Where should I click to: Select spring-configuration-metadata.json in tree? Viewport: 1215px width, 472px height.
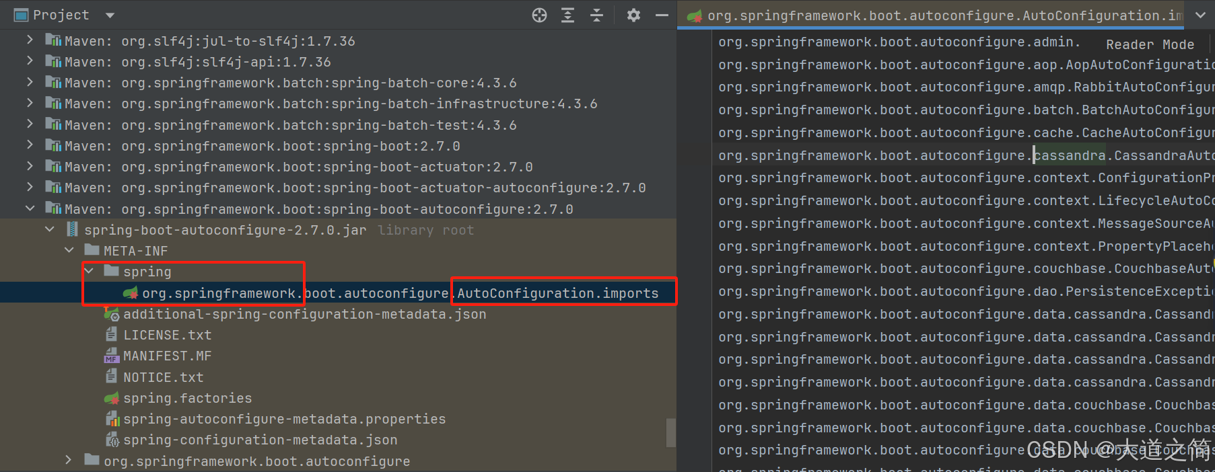click(x=260, y=440)
